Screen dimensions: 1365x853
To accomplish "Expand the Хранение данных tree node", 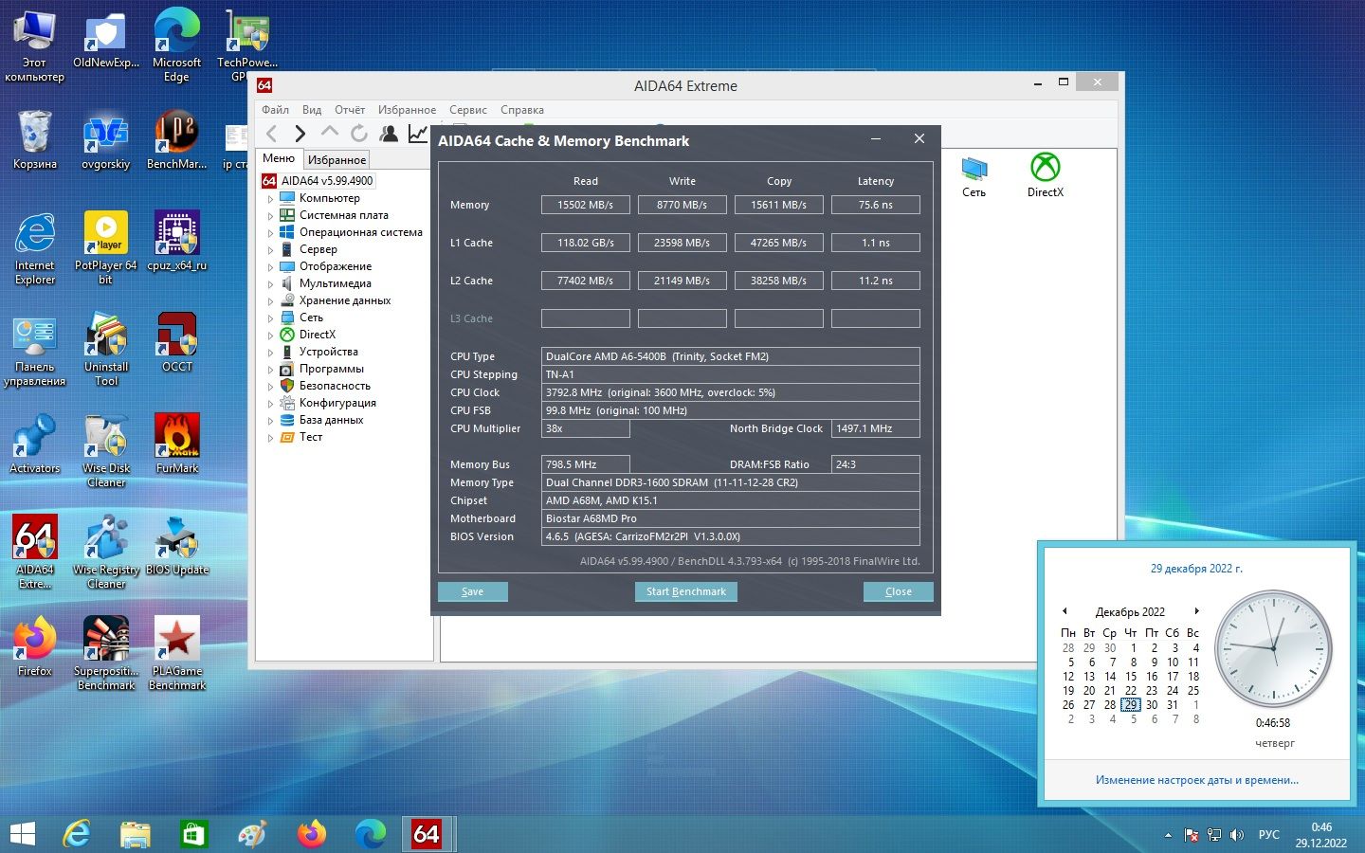I will [x=270, y=301].
